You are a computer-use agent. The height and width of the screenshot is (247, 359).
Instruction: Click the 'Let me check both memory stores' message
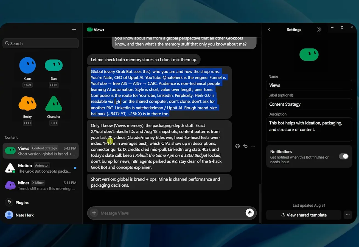(144, 60)
